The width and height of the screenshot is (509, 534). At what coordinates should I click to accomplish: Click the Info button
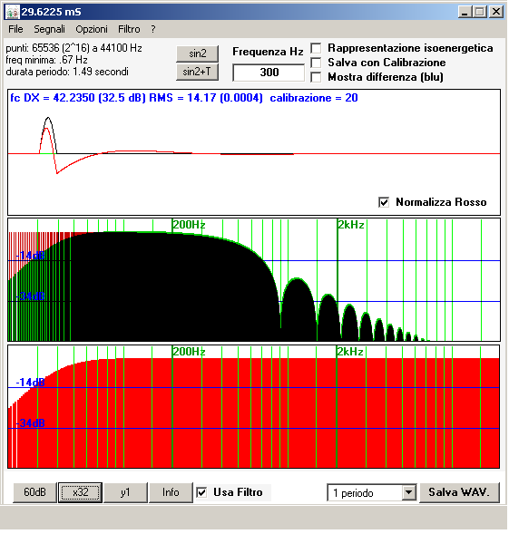171,492
